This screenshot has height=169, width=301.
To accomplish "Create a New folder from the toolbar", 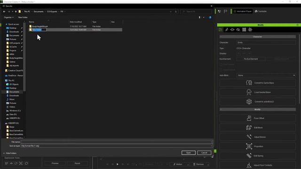I will (x=23, y=17).
